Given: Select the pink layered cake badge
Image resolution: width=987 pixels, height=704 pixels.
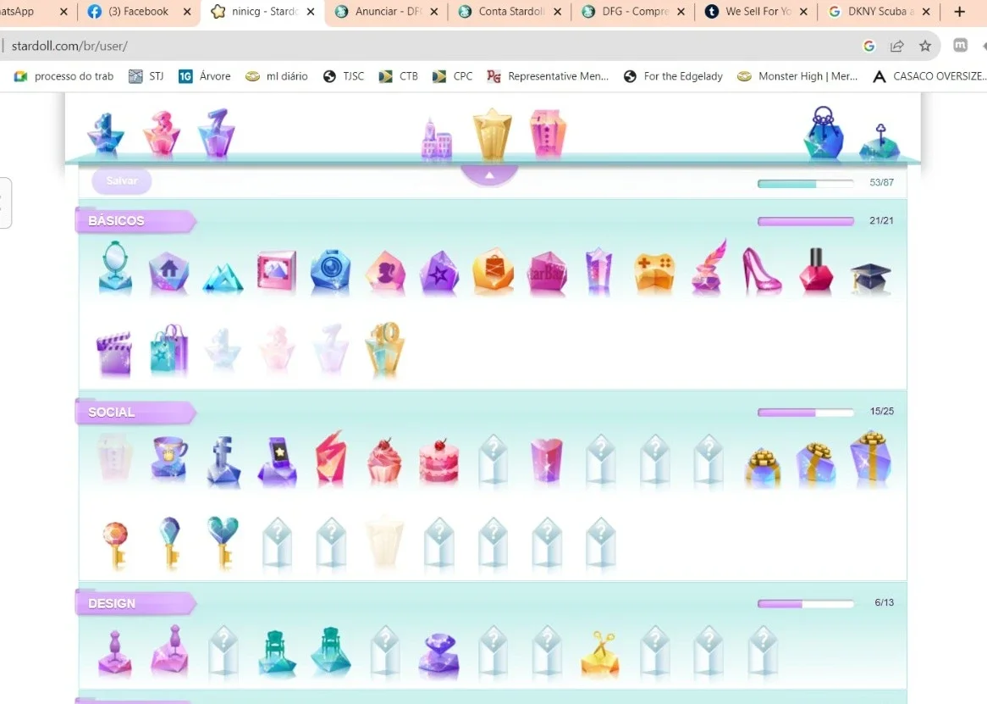Looking at the screenshot, I should tap(438, 463).
